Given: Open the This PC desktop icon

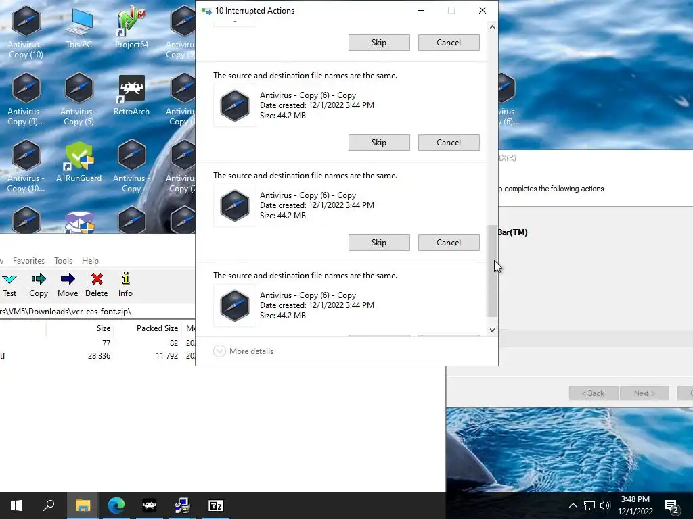Looking at the screenshot, I should pyautogui.click(x=79, y=27).
